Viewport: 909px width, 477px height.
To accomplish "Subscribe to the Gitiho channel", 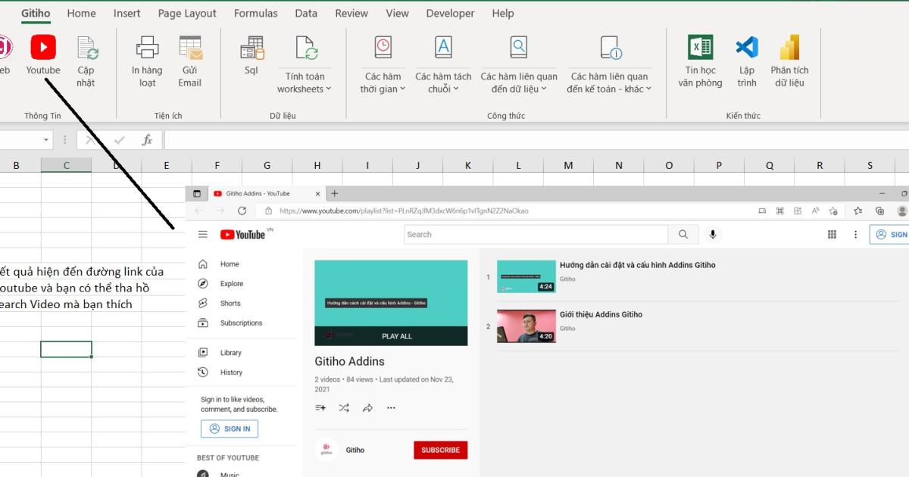I will click(440, 450).
